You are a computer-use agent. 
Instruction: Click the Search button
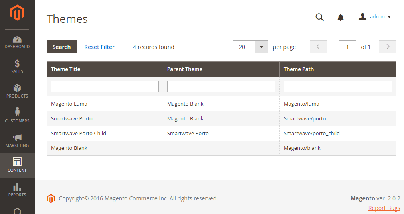pyautogui.click(x=61, y=47)
